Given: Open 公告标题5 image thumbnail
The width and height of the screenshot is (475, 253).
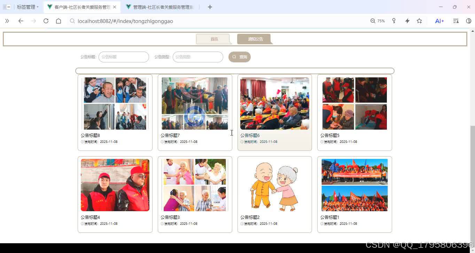Looking at the screenshot, I should [355, 103].
